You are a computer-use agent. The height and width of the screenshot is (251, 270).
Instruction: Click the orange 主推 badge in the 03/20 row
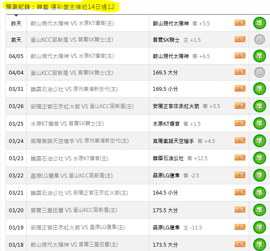pyautogui.click(x=240, y=210)
